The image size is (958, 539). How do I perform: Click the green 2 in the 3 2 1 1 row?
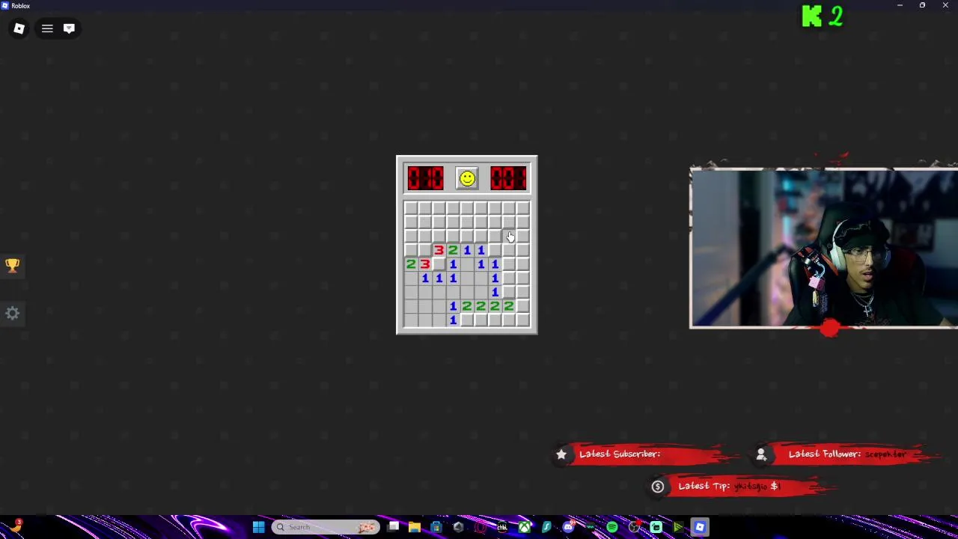[453, 250]
